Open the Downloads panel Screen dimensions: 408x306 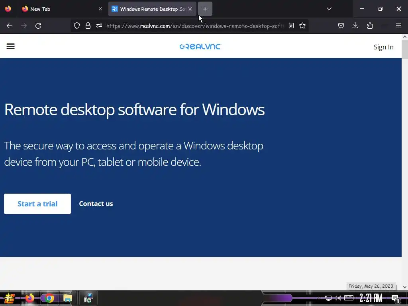tap(355, 25)
